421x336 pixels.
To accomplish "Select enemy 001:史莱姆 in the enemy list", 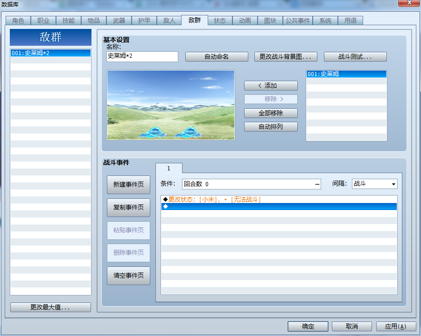I will pyautogui.click(x=346, y=74).
